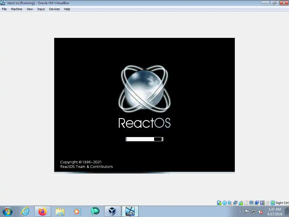Screen dimensions: 289x217
Task: Click the VirtualBox window title bar icon
Action: pos(3,3)
